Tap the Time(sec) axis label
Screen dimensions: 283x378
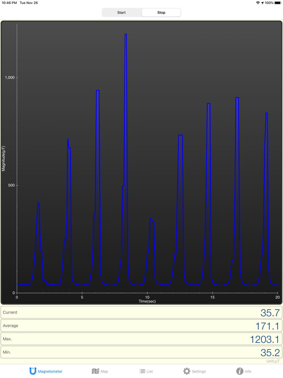point(147,301)
